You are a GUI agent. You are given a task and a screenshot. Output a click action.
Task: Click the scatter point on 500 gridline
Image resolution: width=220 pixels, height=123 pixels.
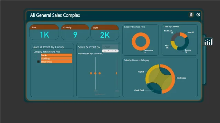[x=95, y=73]
